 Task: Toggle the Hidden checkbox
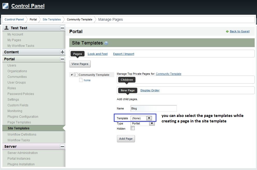(133, 128)
